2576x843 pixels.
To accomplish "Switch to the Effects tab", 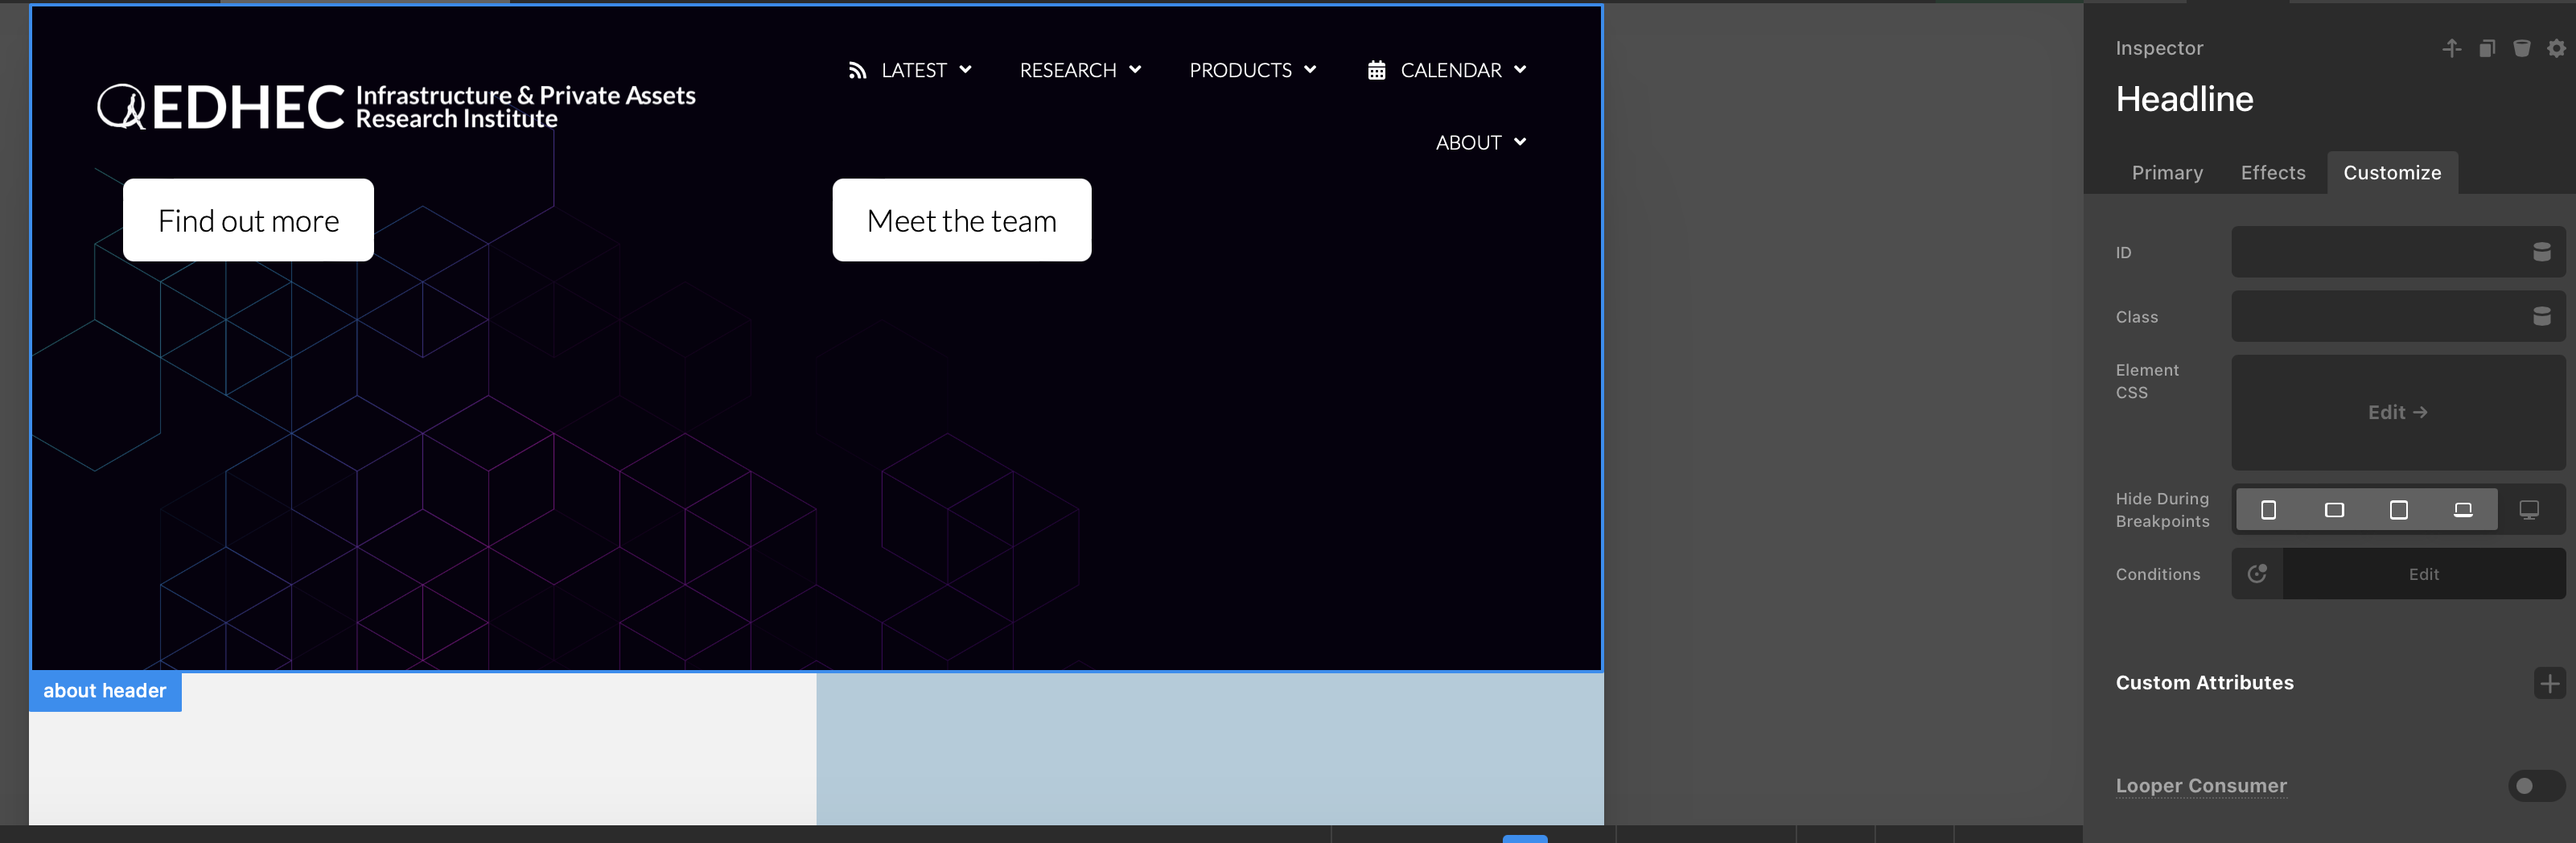I will click(2273, 173).
